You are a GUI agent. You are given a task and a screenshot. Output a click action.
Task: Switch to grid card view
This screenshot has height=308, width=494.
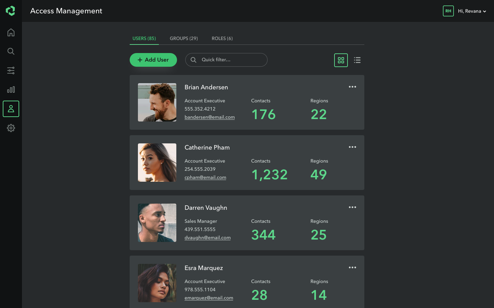(341, 60)
